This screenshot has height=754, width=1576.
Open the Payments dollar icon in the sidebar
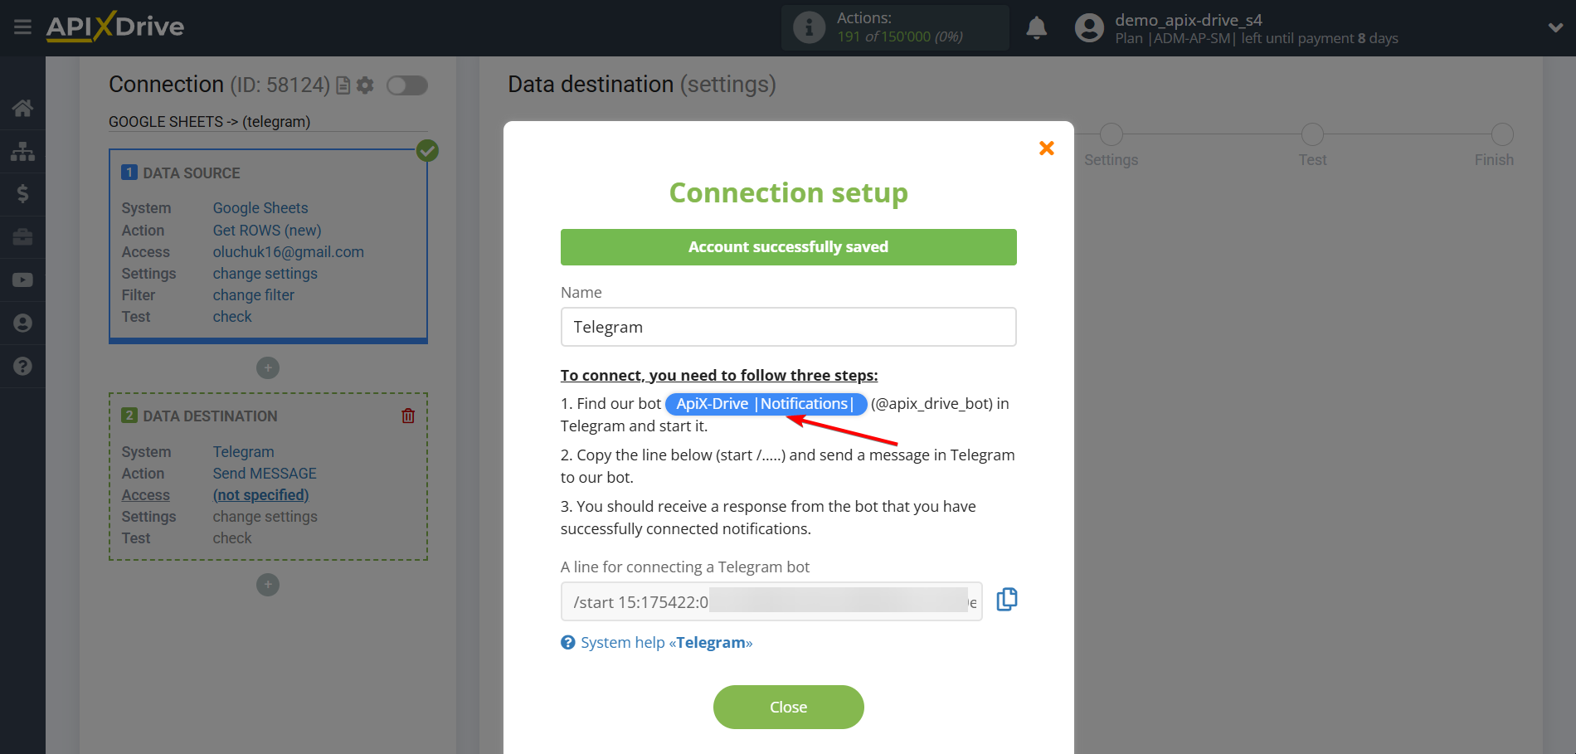[22, 194]
